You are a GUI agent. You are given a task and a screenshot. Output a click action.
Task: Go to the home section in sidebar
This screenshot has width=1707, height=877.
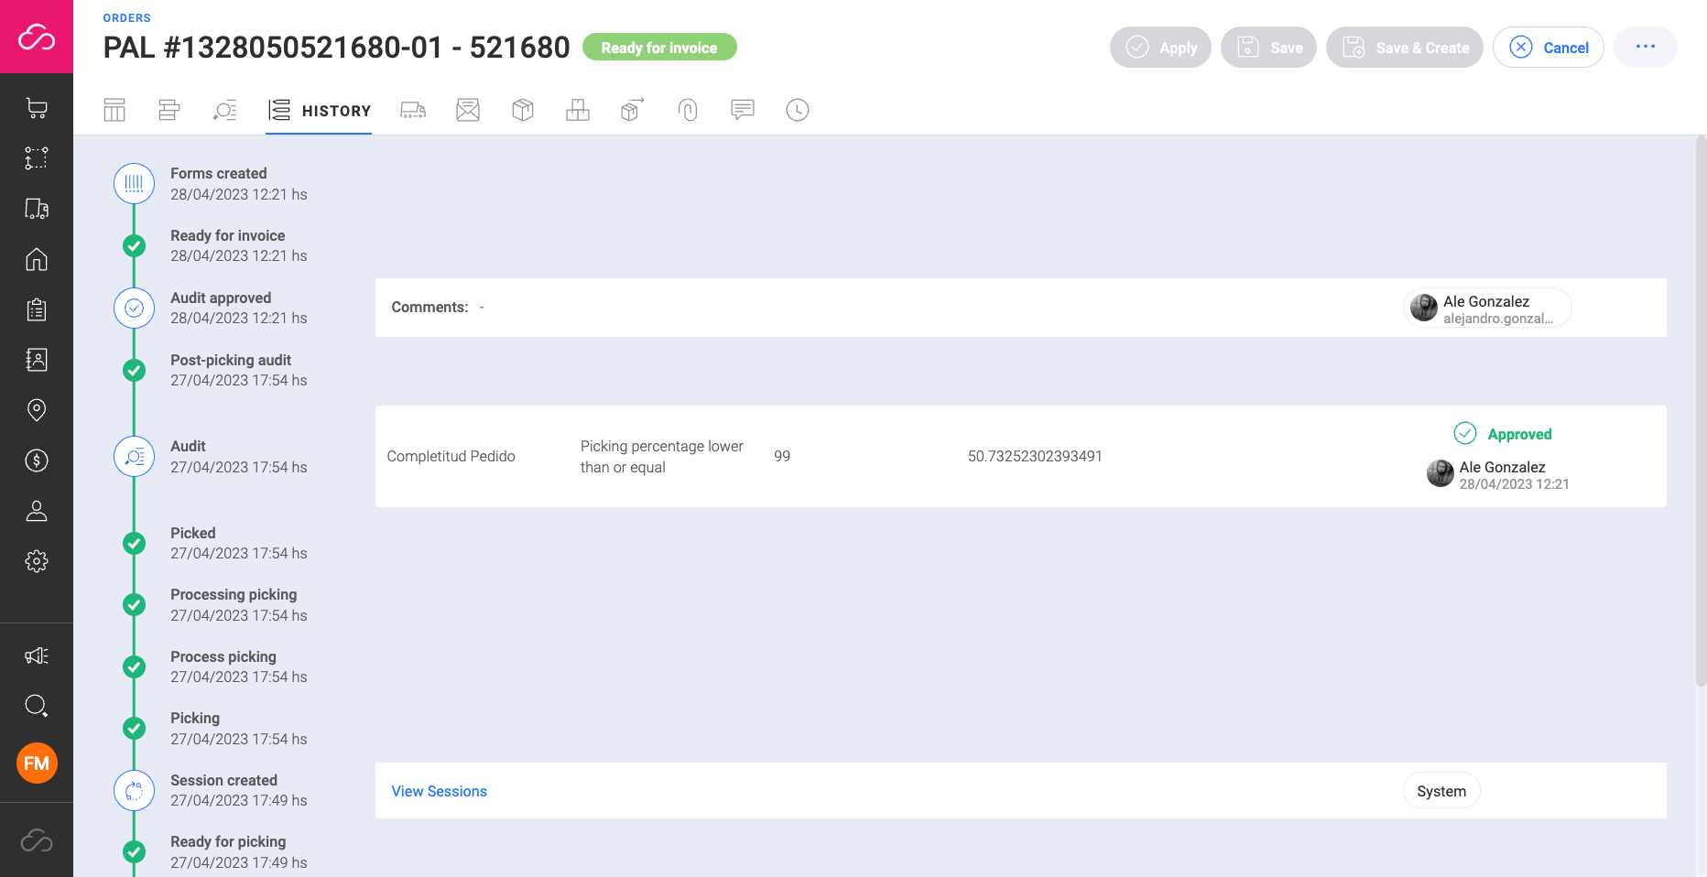click(37, 259)
